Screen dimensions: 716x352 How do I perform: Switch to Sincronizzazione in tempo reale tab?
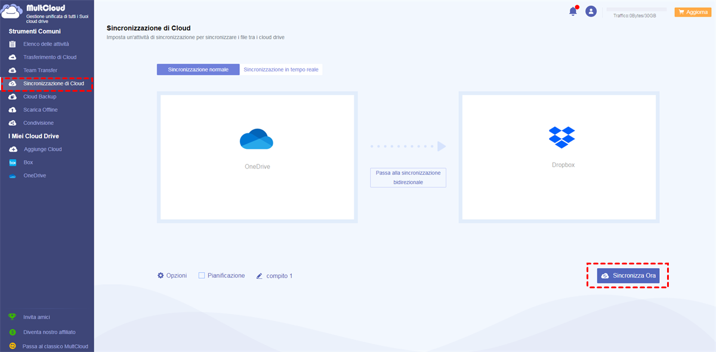[x=281, y=70]
